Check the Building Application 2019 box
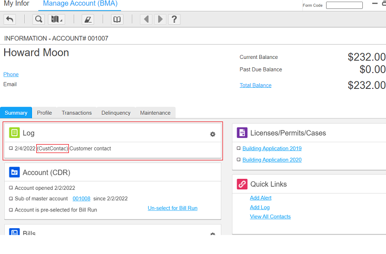This screenshot has height=254, width=386. point(238,148)
